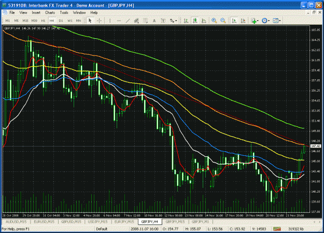Switch to the USDJPY,M15 chart tab
The height and width of the screenshot is (233, 324).
(x=98, y=222)
